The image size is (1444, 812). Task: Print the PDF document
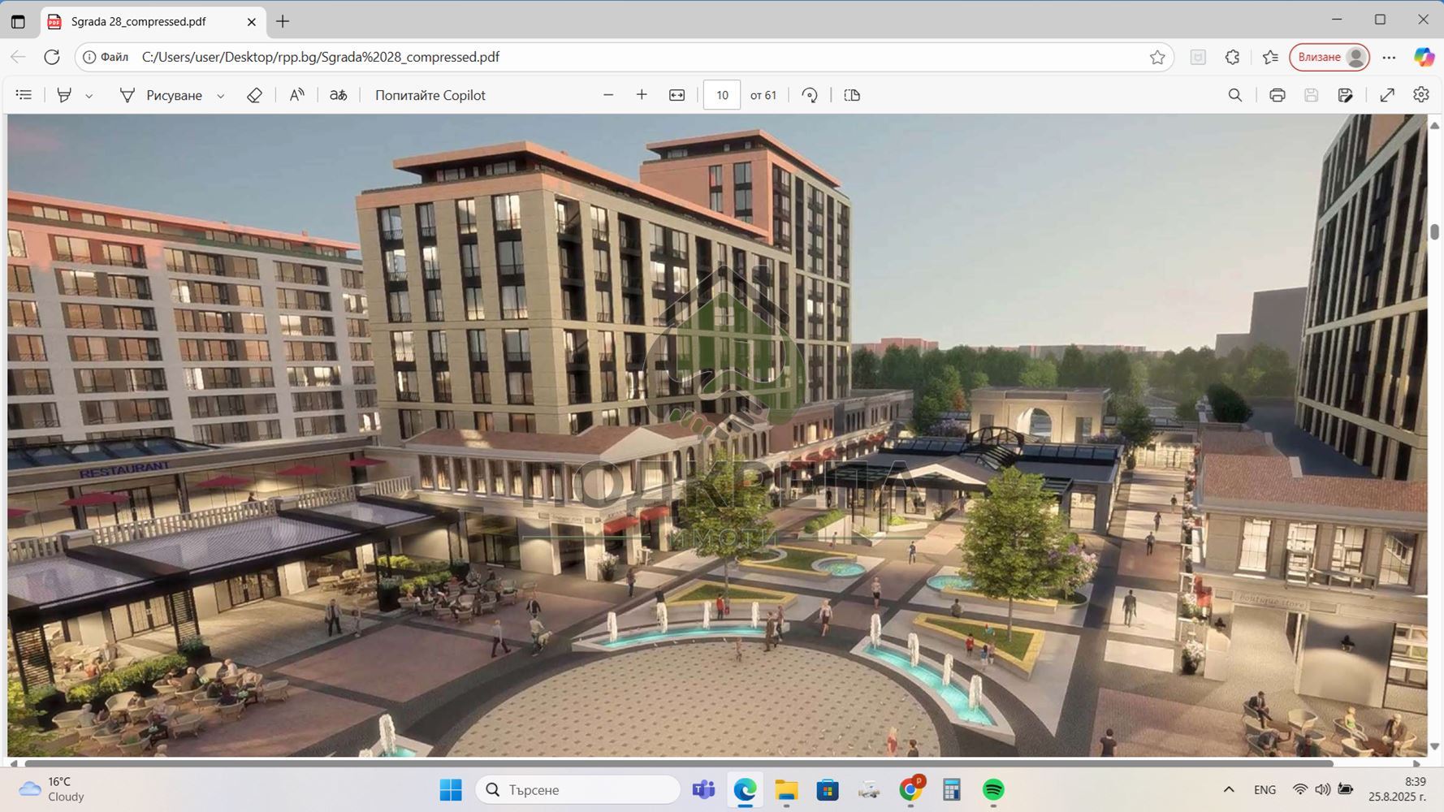[1277, 95]
